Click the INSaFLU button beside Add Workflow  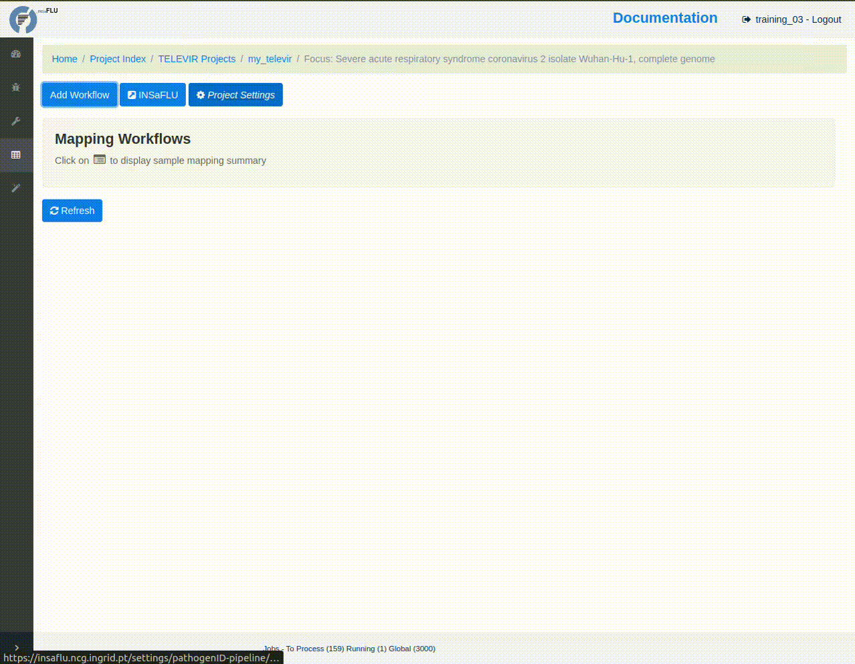click(153, 95)
